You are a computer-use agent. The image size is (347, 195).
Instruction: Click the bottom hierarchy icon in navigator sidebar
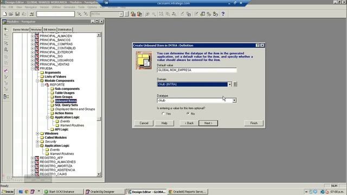tap(6, 96)
